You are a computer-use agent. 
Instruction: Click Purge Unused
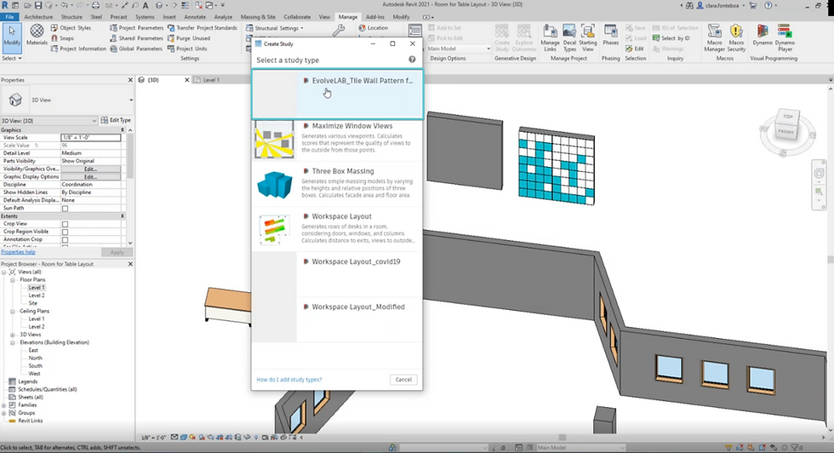[189, 38]
